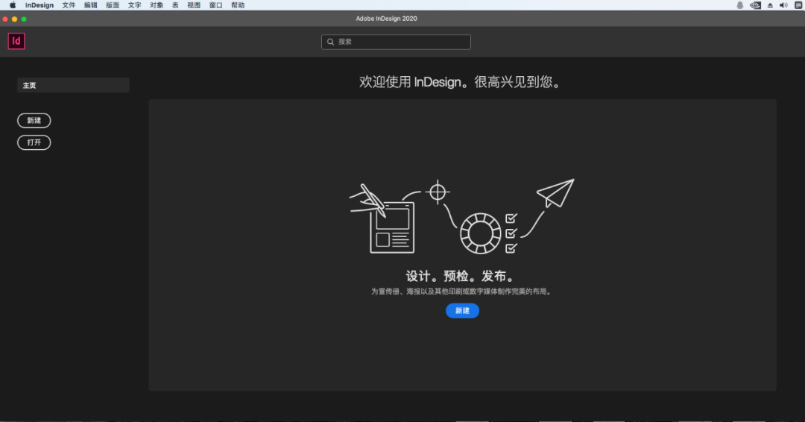The width and height of the screenshot is (805, 422).
Task: Click the blue 新建 button
Action: (462, 311)
